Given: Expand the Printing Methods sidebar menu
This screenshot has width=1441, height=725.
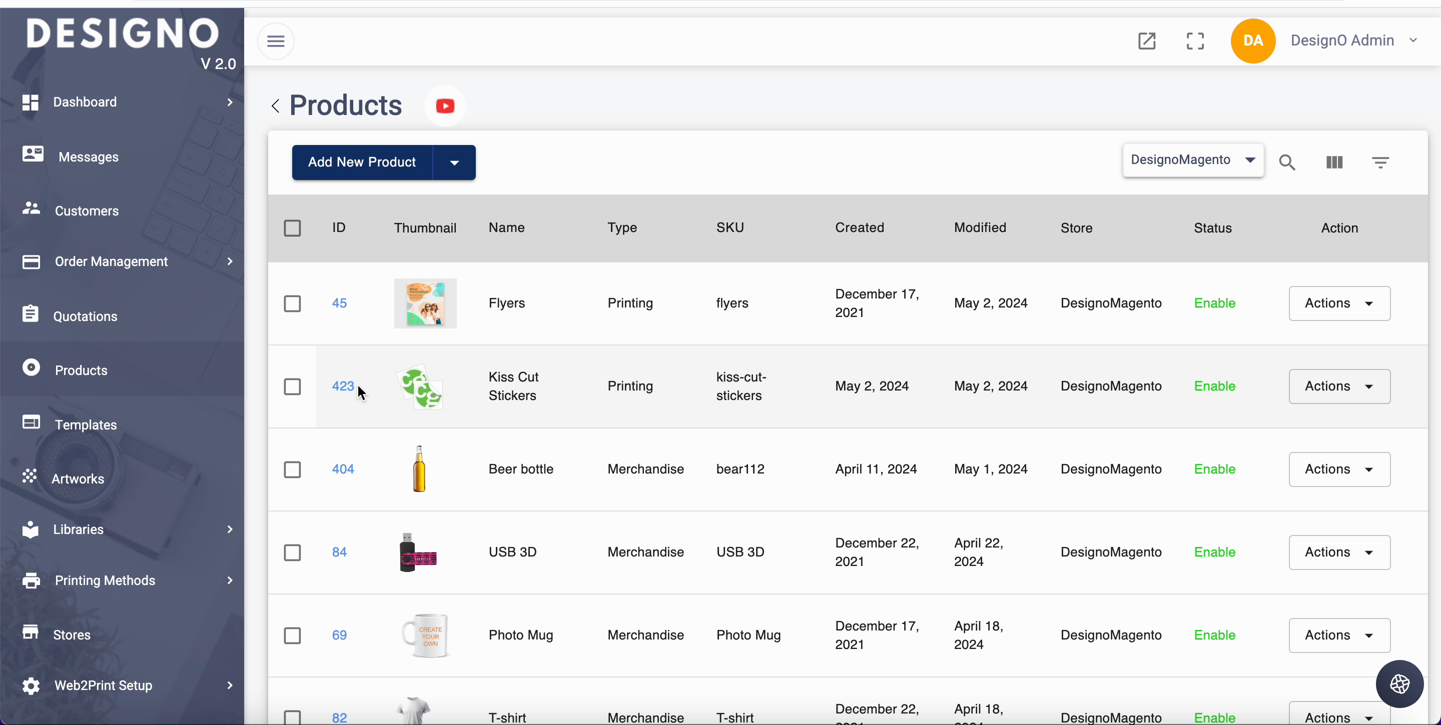Looking at the screenshot, I should pos(105,580).
